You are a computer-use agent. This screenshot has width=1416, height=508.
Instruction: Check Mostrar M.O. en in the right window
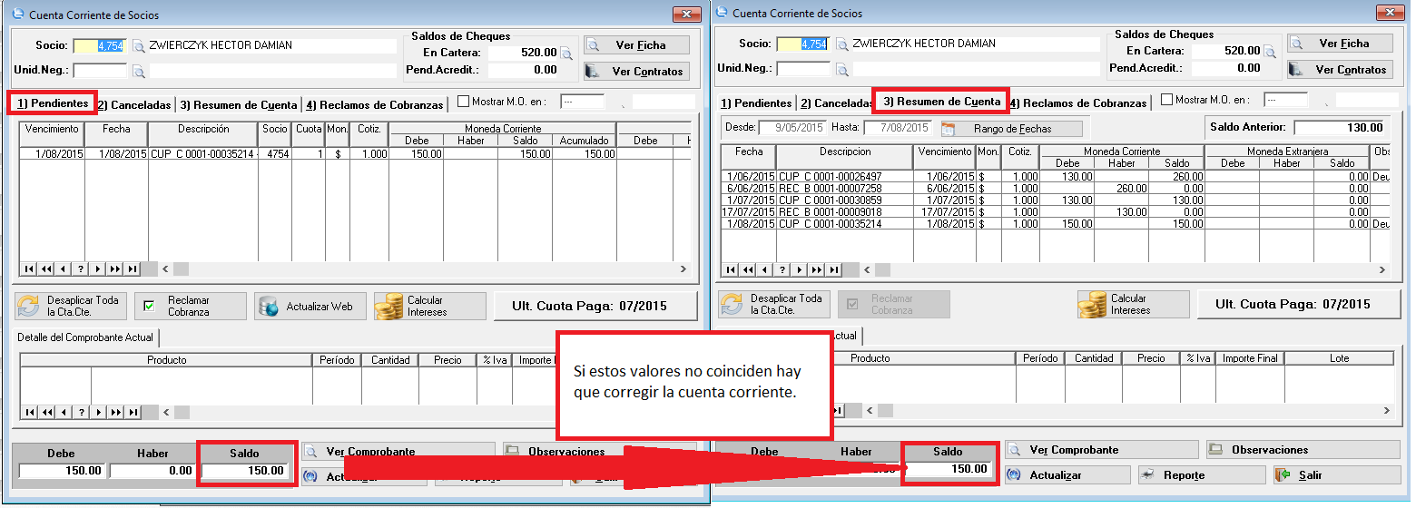point(1166,101)
